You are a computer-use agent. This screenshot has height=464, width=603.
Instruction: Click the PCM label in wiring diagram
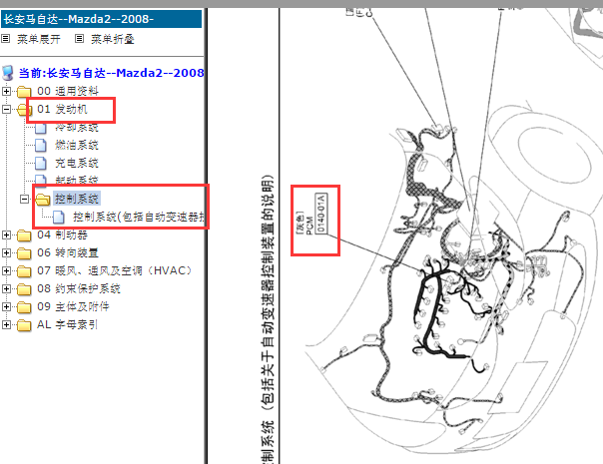click(309, 227)
